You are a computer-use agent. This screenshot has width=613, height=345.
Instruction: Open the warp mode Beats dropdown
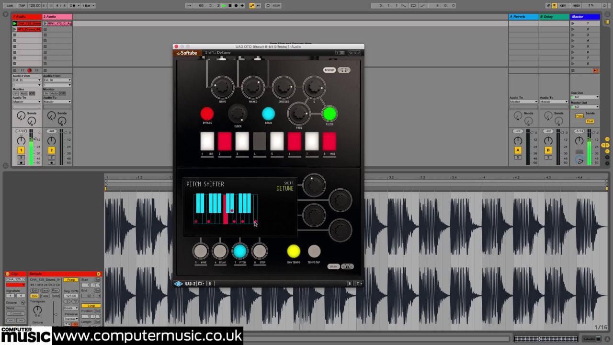click(71, 308)
